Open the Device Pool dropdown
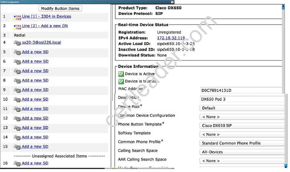Image resolution: width=290 pixels, height=172 pixels. click(242, 108)
